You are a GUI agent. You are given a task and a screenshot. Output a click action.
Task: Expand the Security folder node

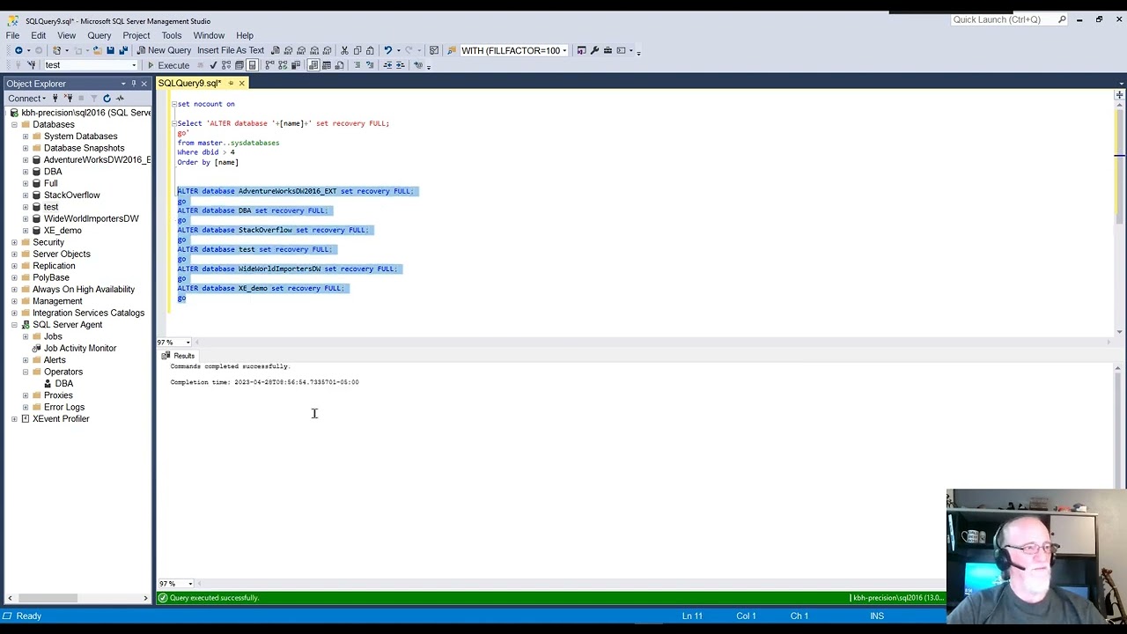coord(14,242)
